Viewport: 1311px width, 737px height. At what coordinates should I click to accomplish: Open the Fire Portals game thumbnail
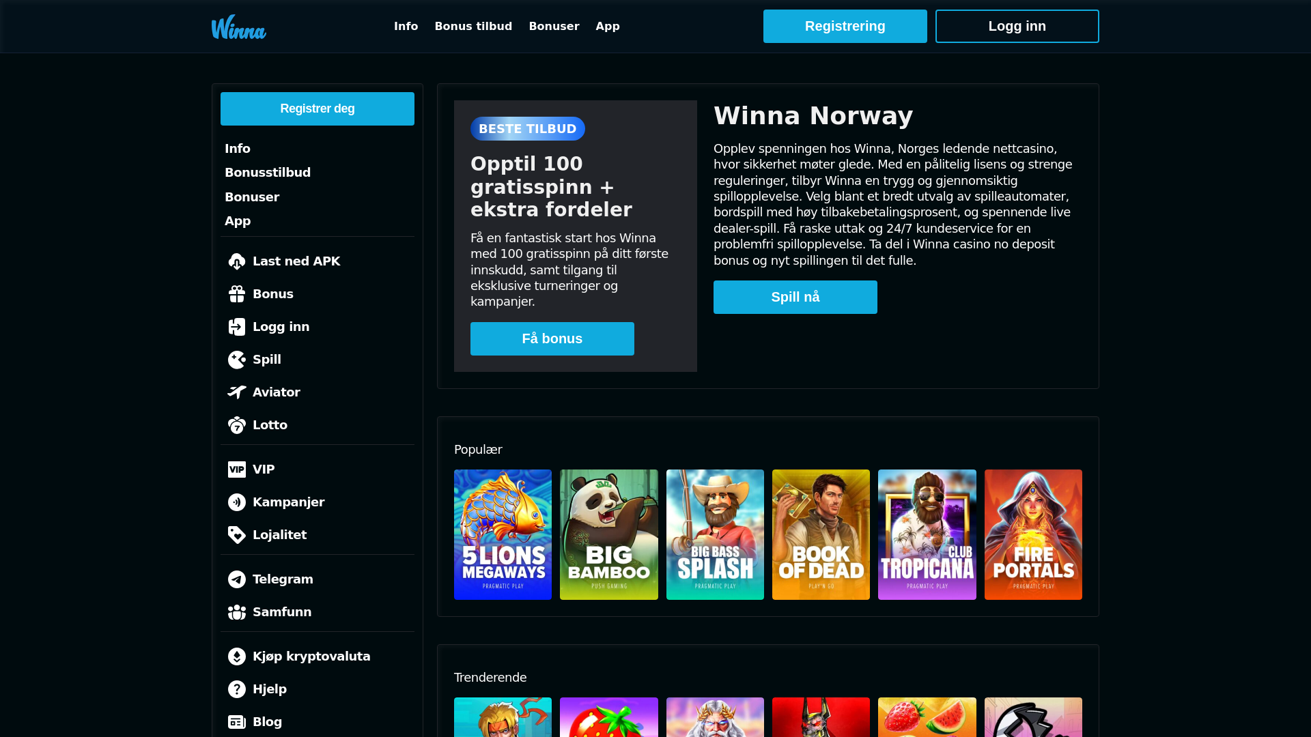(1033, 534)
